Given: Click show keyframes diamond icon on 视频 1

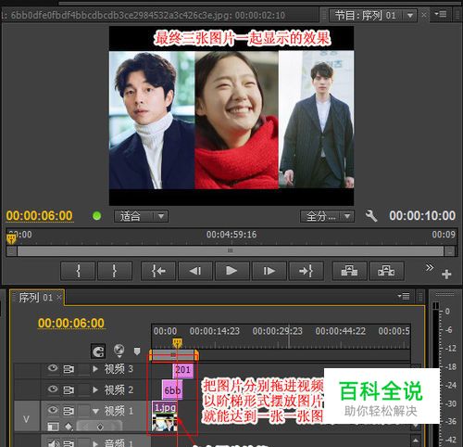Looking at the screenshot, I should coord(69,427).
